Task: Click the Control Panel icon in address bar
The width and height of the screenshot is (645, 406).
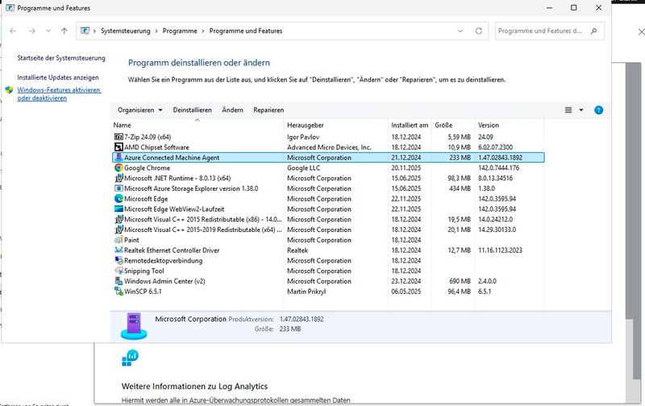Action: click(85, 31)
